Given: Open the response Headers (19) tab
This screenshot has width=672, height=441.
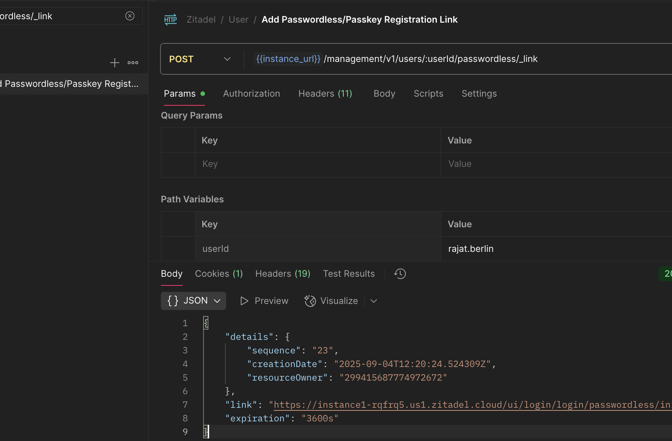Looking at the screenshot, I should coord(283,274).
